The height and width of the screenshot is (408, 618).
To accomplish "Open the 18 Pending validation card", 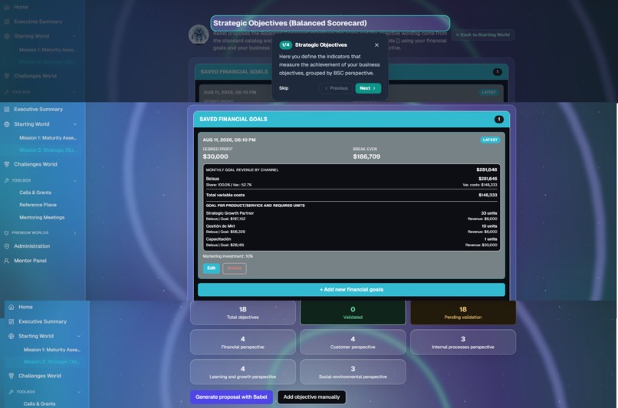I will [x=463, y=313].
